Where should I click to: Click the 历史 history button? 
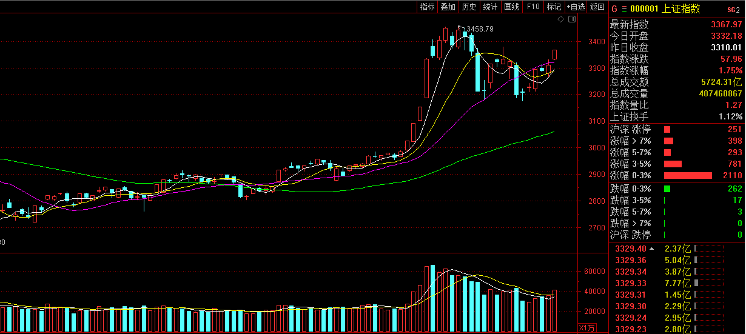tap(469, 7)
